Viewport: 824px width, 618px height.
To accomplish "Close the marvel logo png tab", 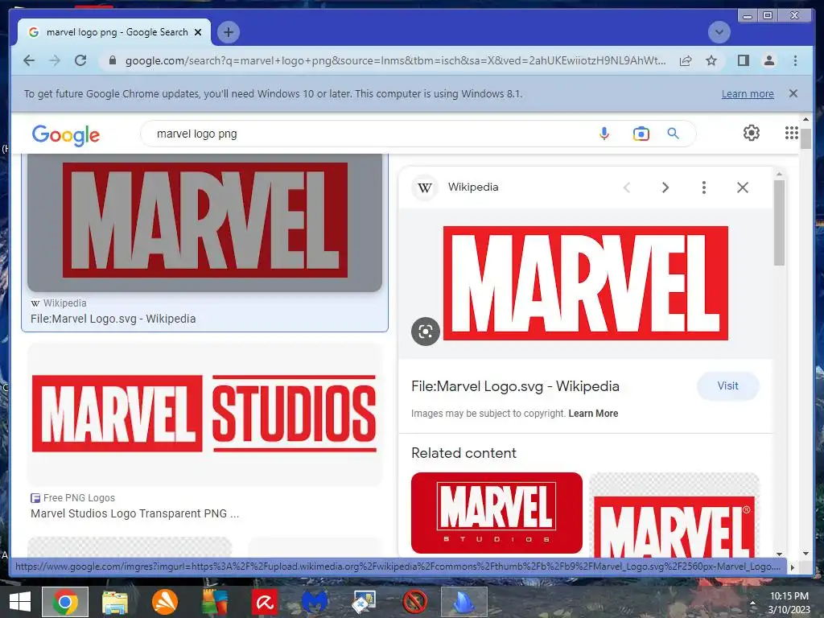I will click(x=198, y=32).
